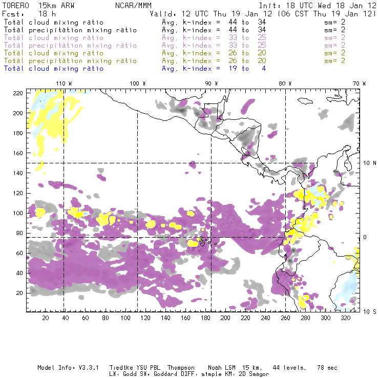This screenshot has width=379, height=379.
Task: Click the "Noah LSM" footer text
Action: click(x=222, y=368)
